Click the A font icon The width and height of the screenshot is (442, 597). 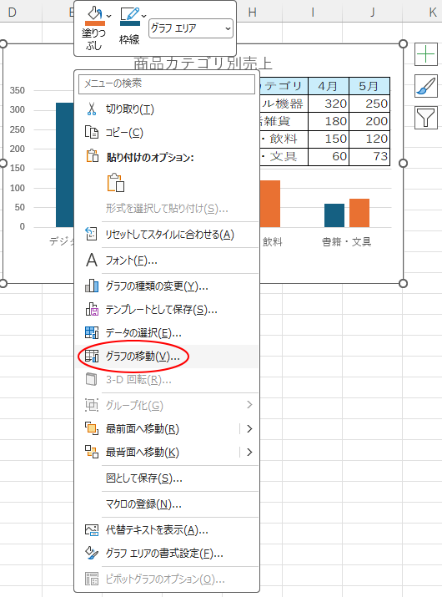(91, 260)
